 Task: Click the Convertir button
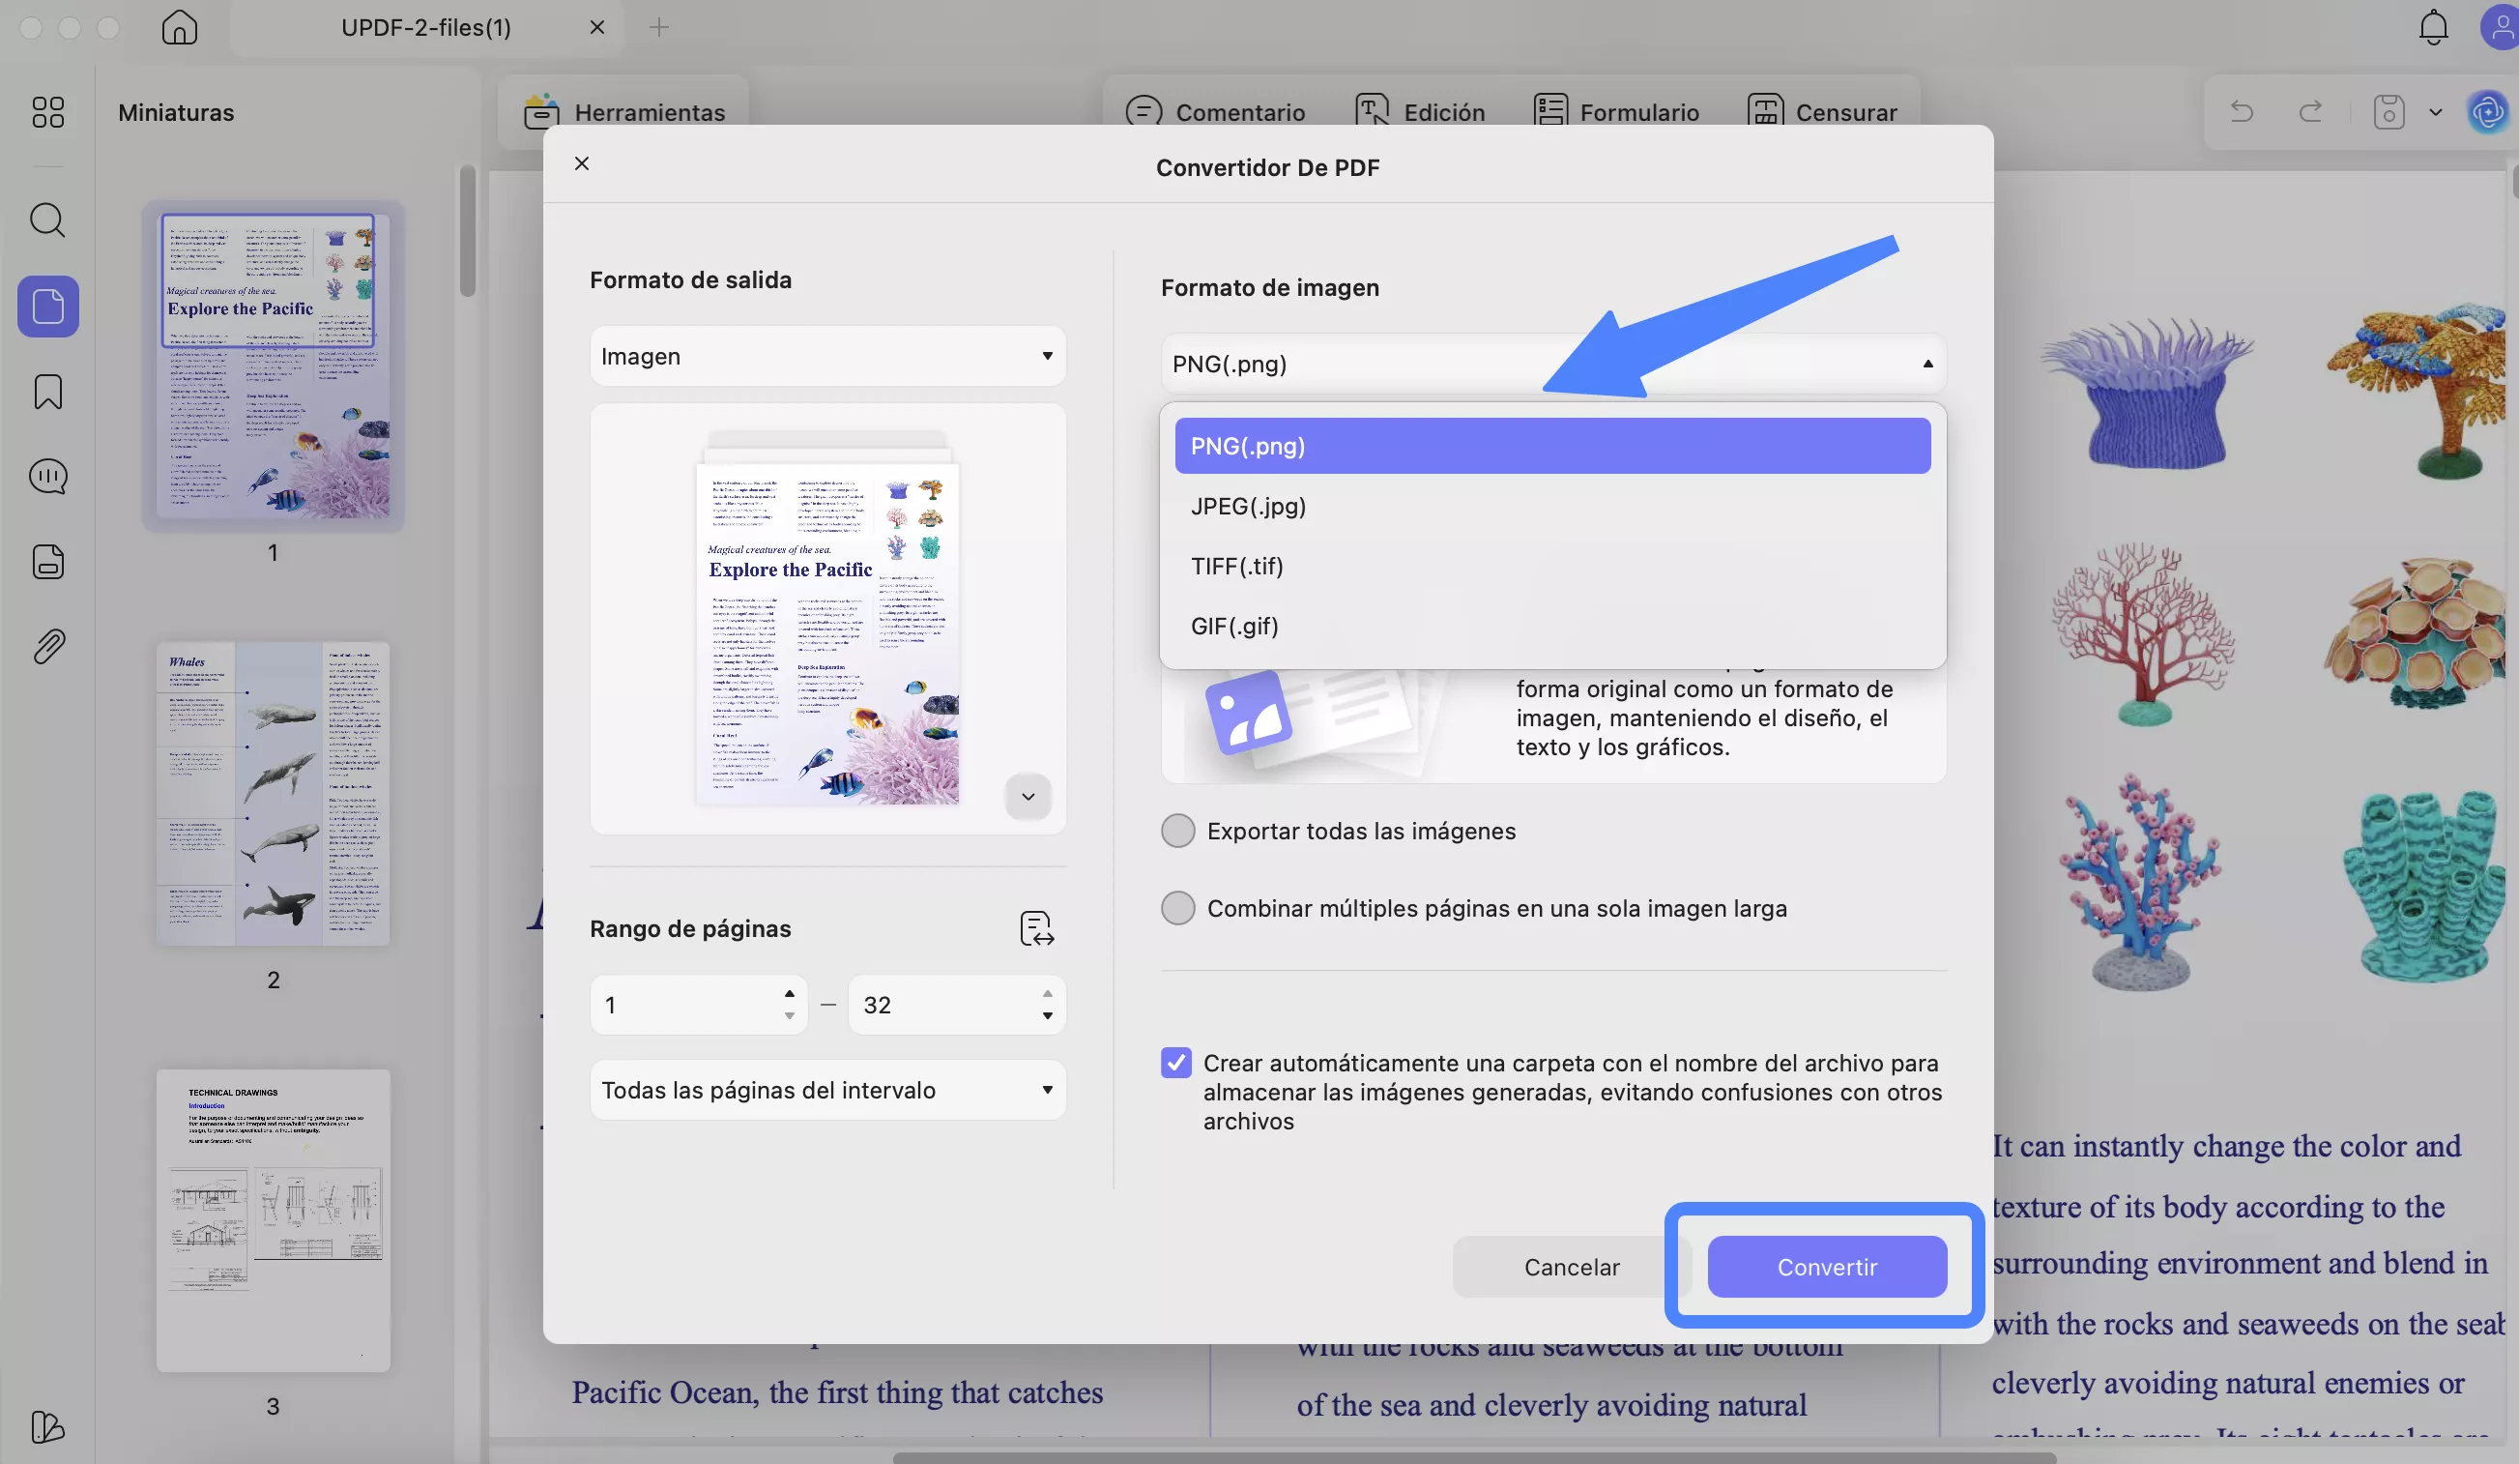tap(1826, 1267)
